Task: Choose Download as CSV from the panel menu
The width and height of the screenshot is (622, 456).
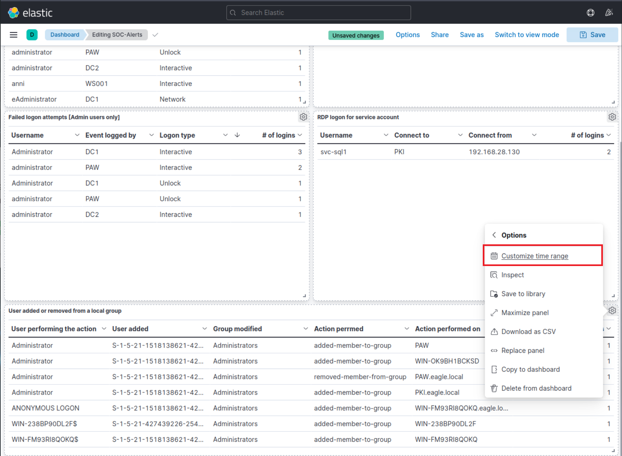Action: pyautogui.click(x=528, y=331)
